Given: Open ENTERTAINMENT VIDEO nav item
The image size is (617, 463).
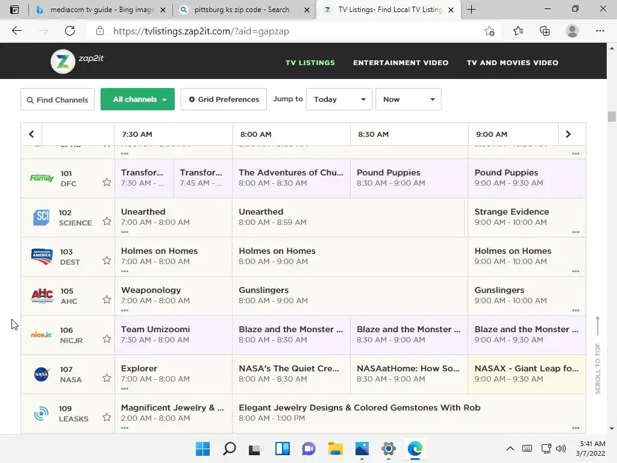Looking at the screenshot, I should (x=401, y=63).
